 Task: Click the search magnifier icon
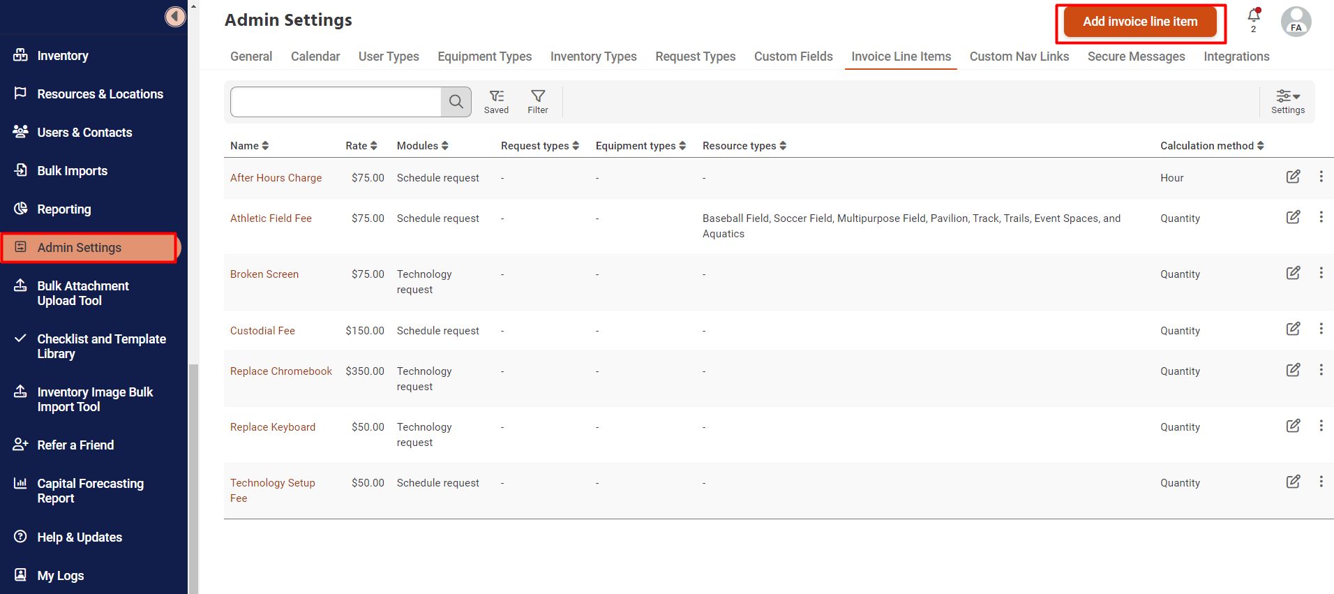click(x=456, y=102)
